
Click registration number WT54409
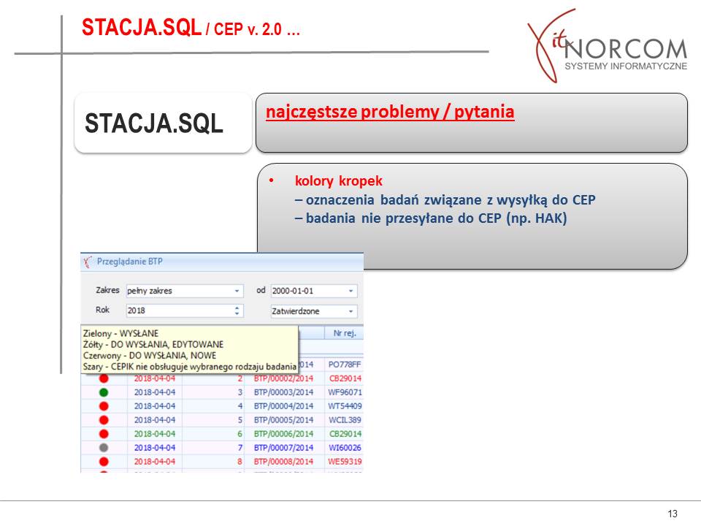(x=345, y=406)
